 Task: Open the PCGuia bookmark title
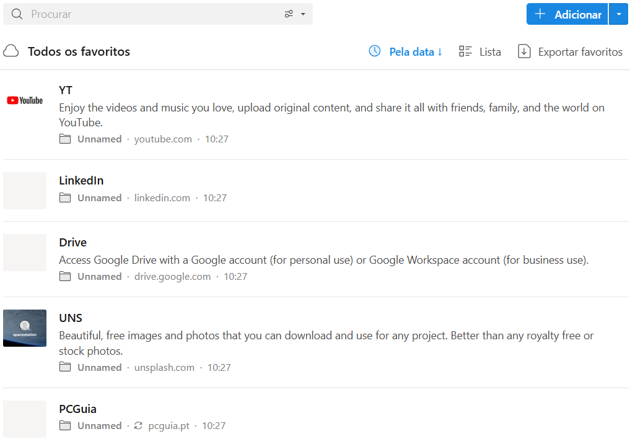pyautogui.click(x=77, y=409)
